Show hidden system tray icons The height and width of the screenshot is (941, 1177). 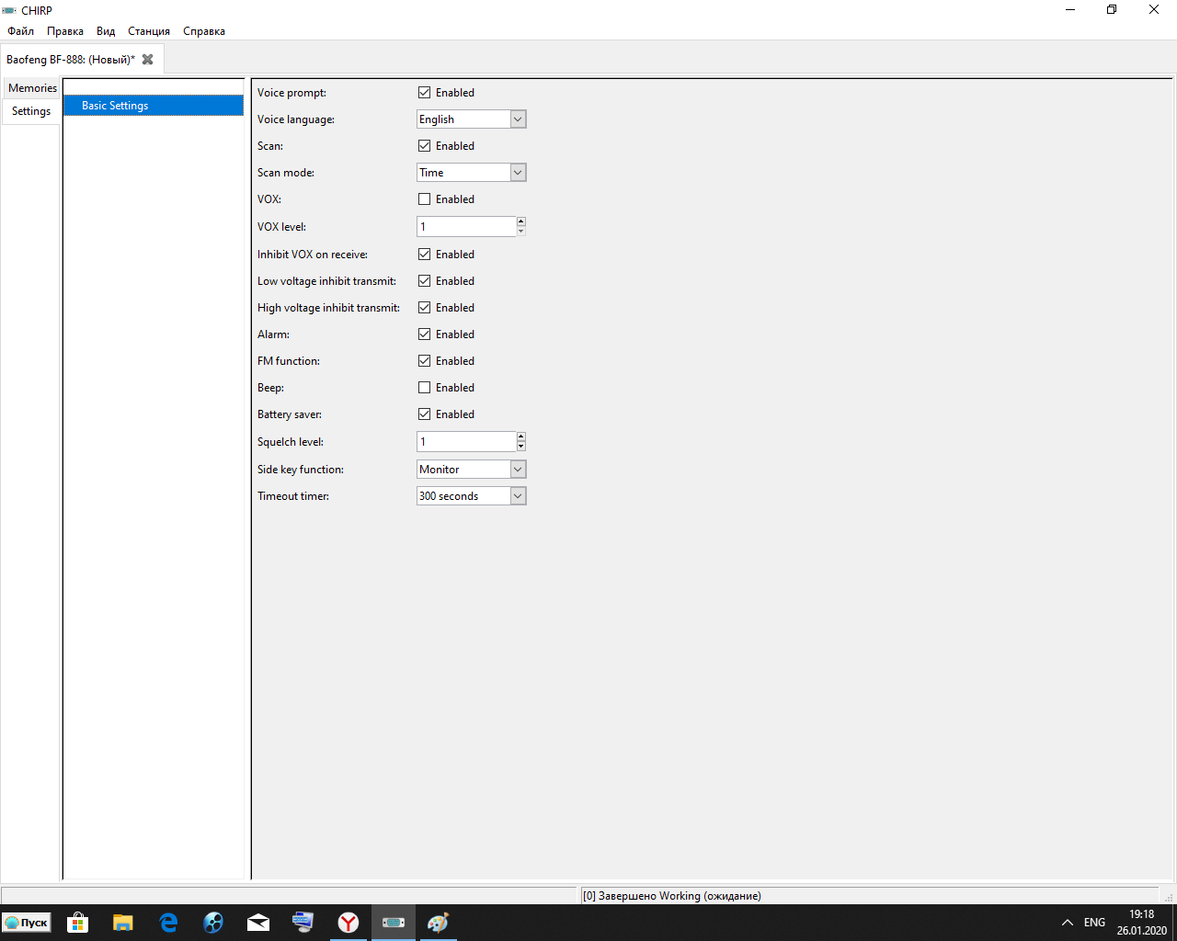tap(1067, 923)
